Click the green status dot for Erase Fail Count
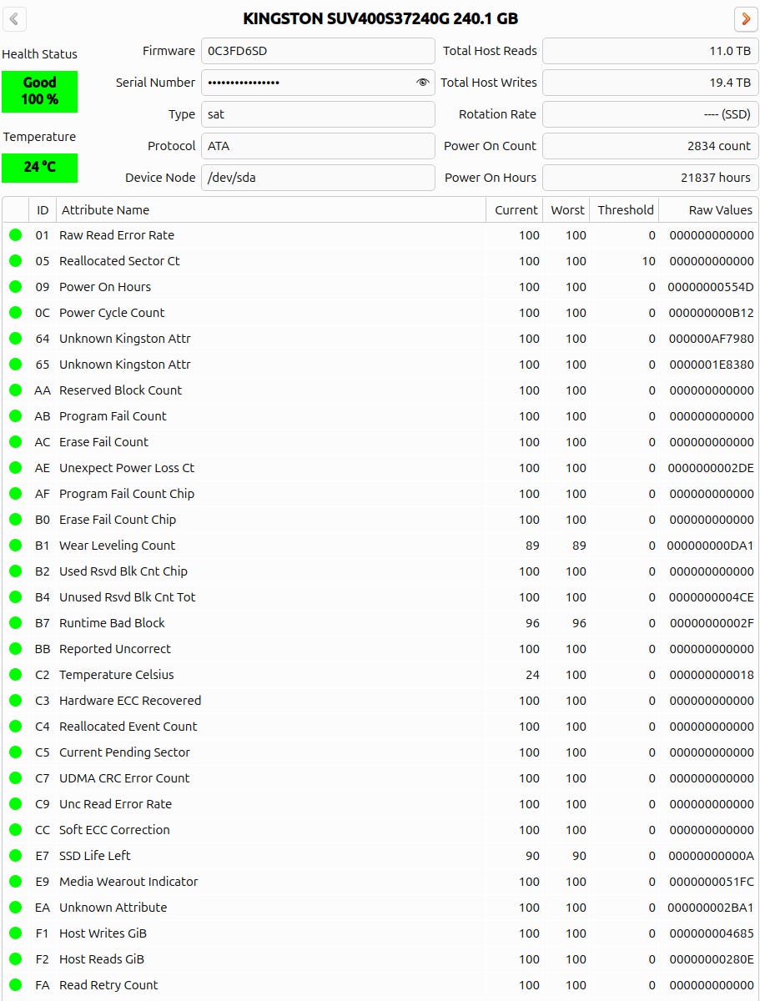The image size is (760, 1001). click(15, 442)
